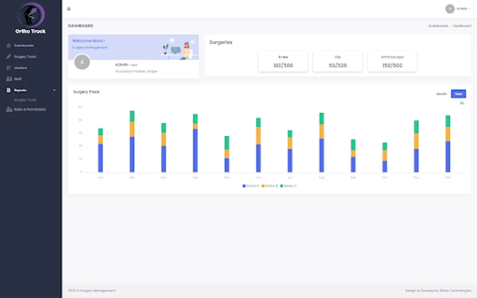Open the Knee surgeries card

(x=283, y=61)
